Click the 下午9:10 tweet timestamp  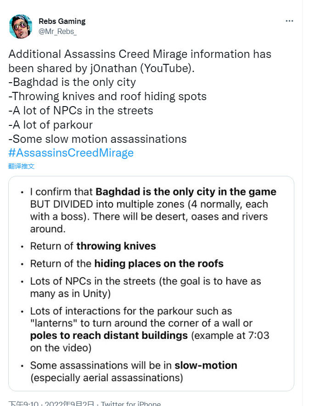point(23,403)
